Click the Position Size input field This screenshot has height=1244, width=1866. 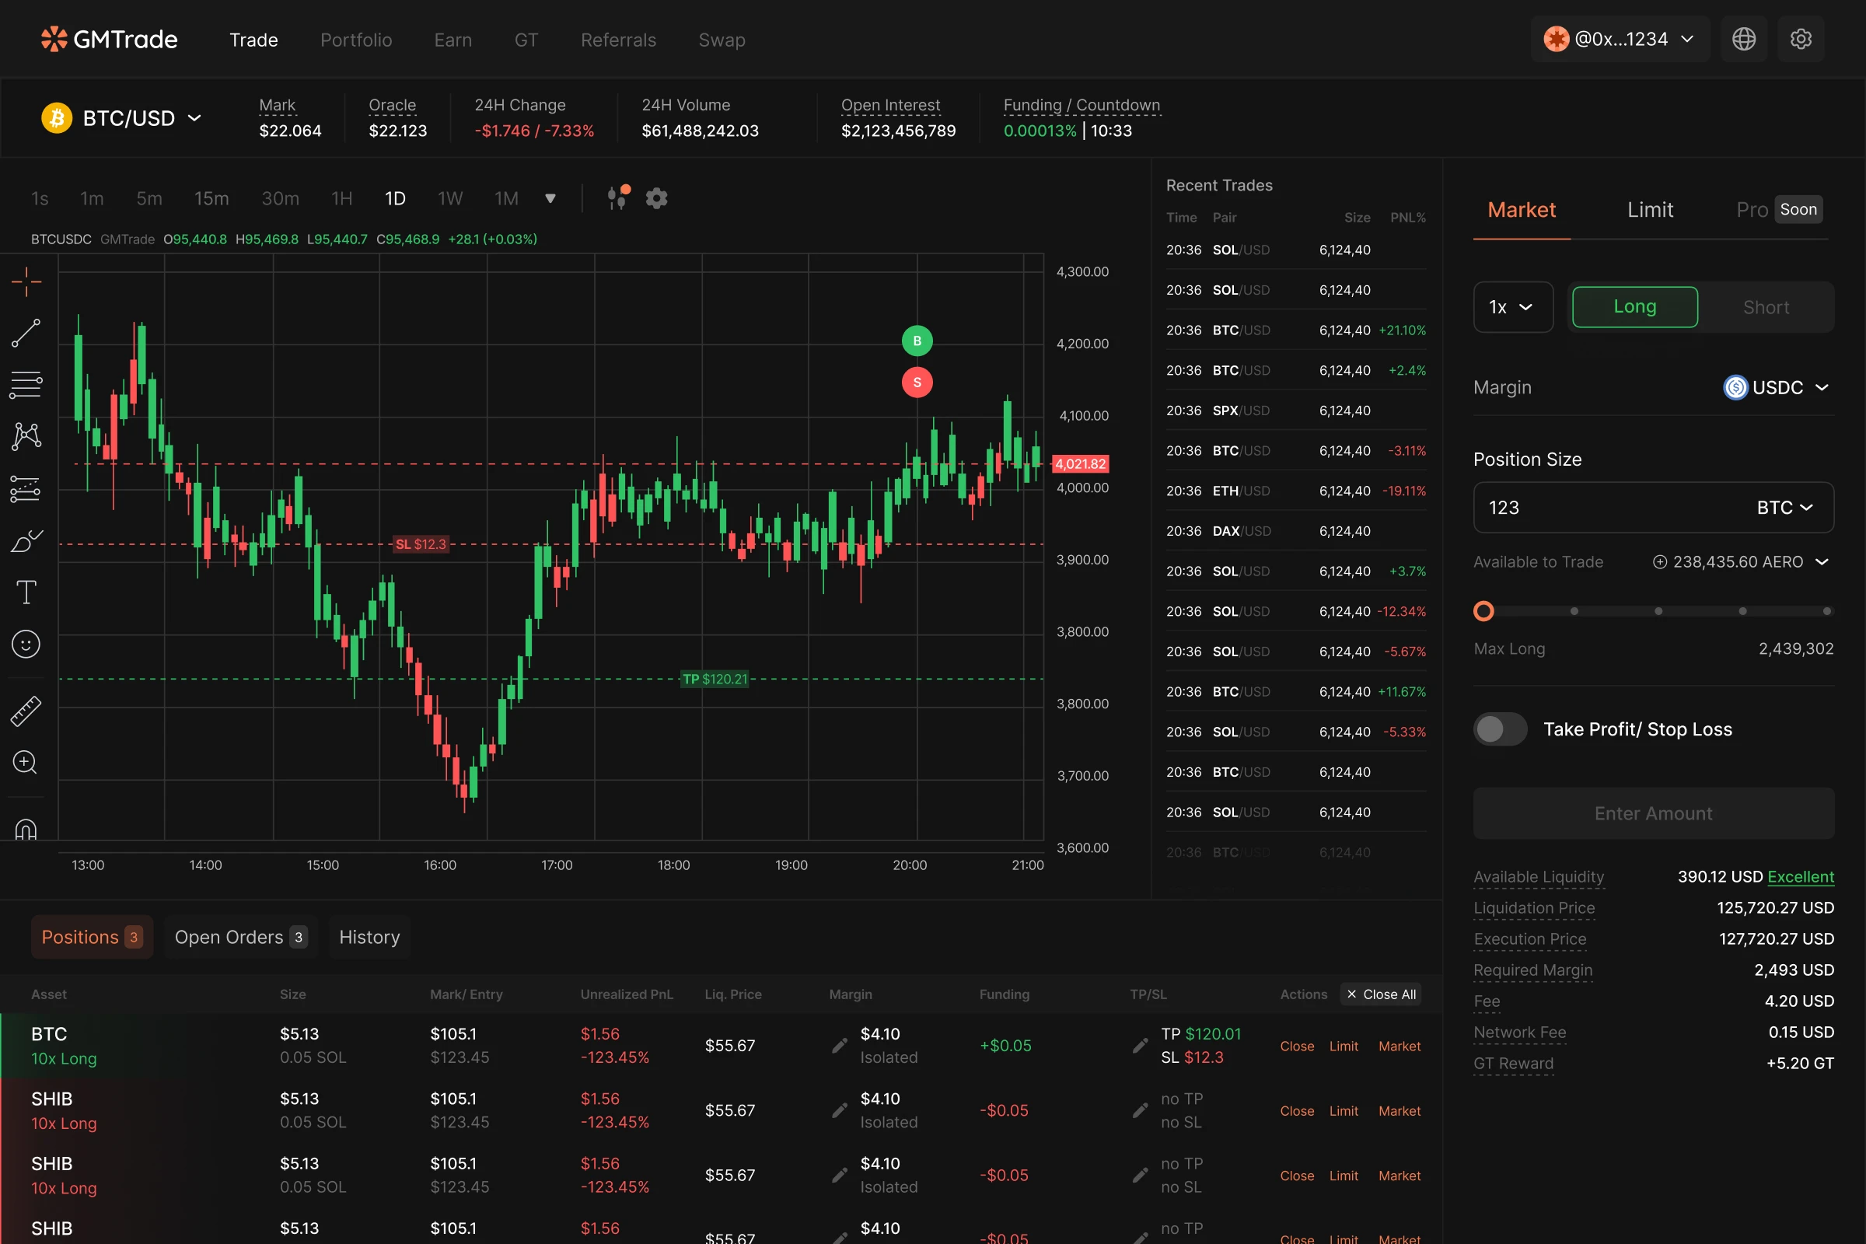(x=1602, y=508)
